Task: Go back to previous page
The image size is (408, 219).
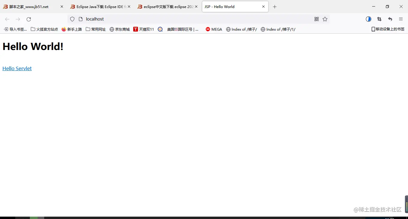Action: 7,19
